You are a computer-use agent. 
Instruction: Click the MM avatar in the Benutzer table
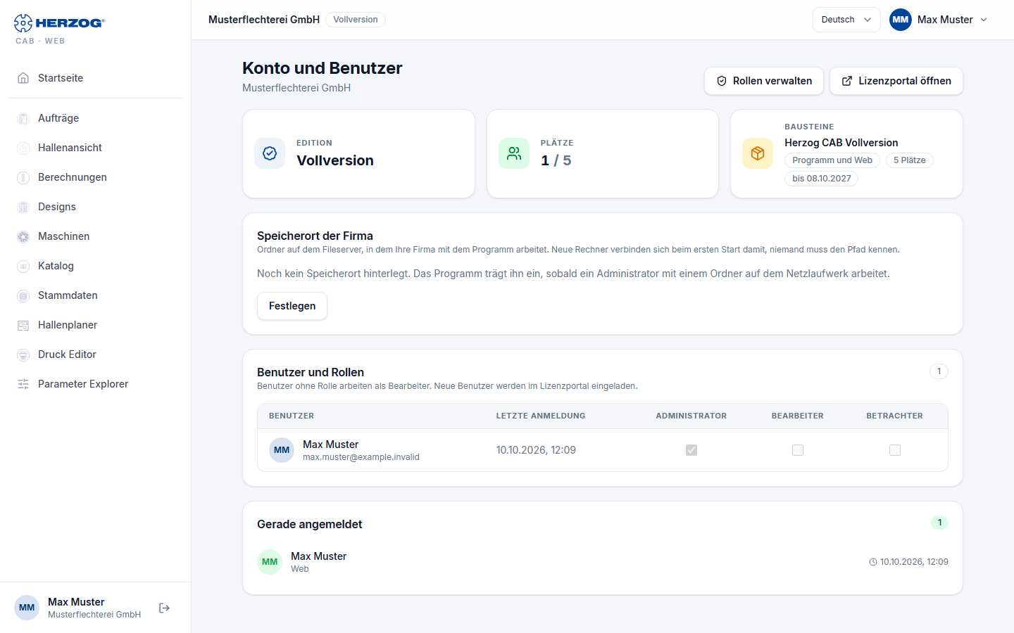282,450
